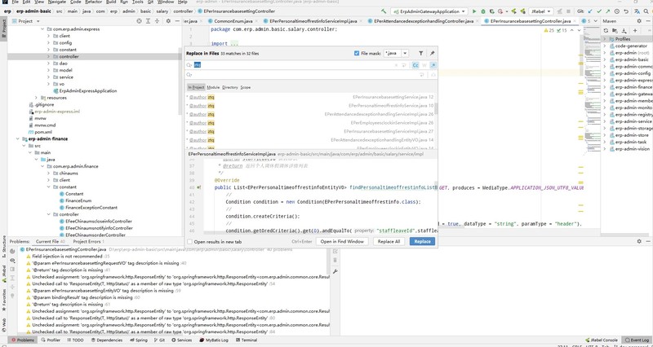Download sources icon in Maven toolbar

pyautogui.click(x=624, y=30)
